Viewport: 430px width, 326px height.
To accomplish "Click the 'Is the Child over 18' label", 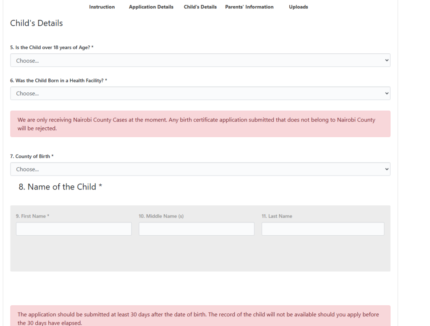I will pos(51,47).
